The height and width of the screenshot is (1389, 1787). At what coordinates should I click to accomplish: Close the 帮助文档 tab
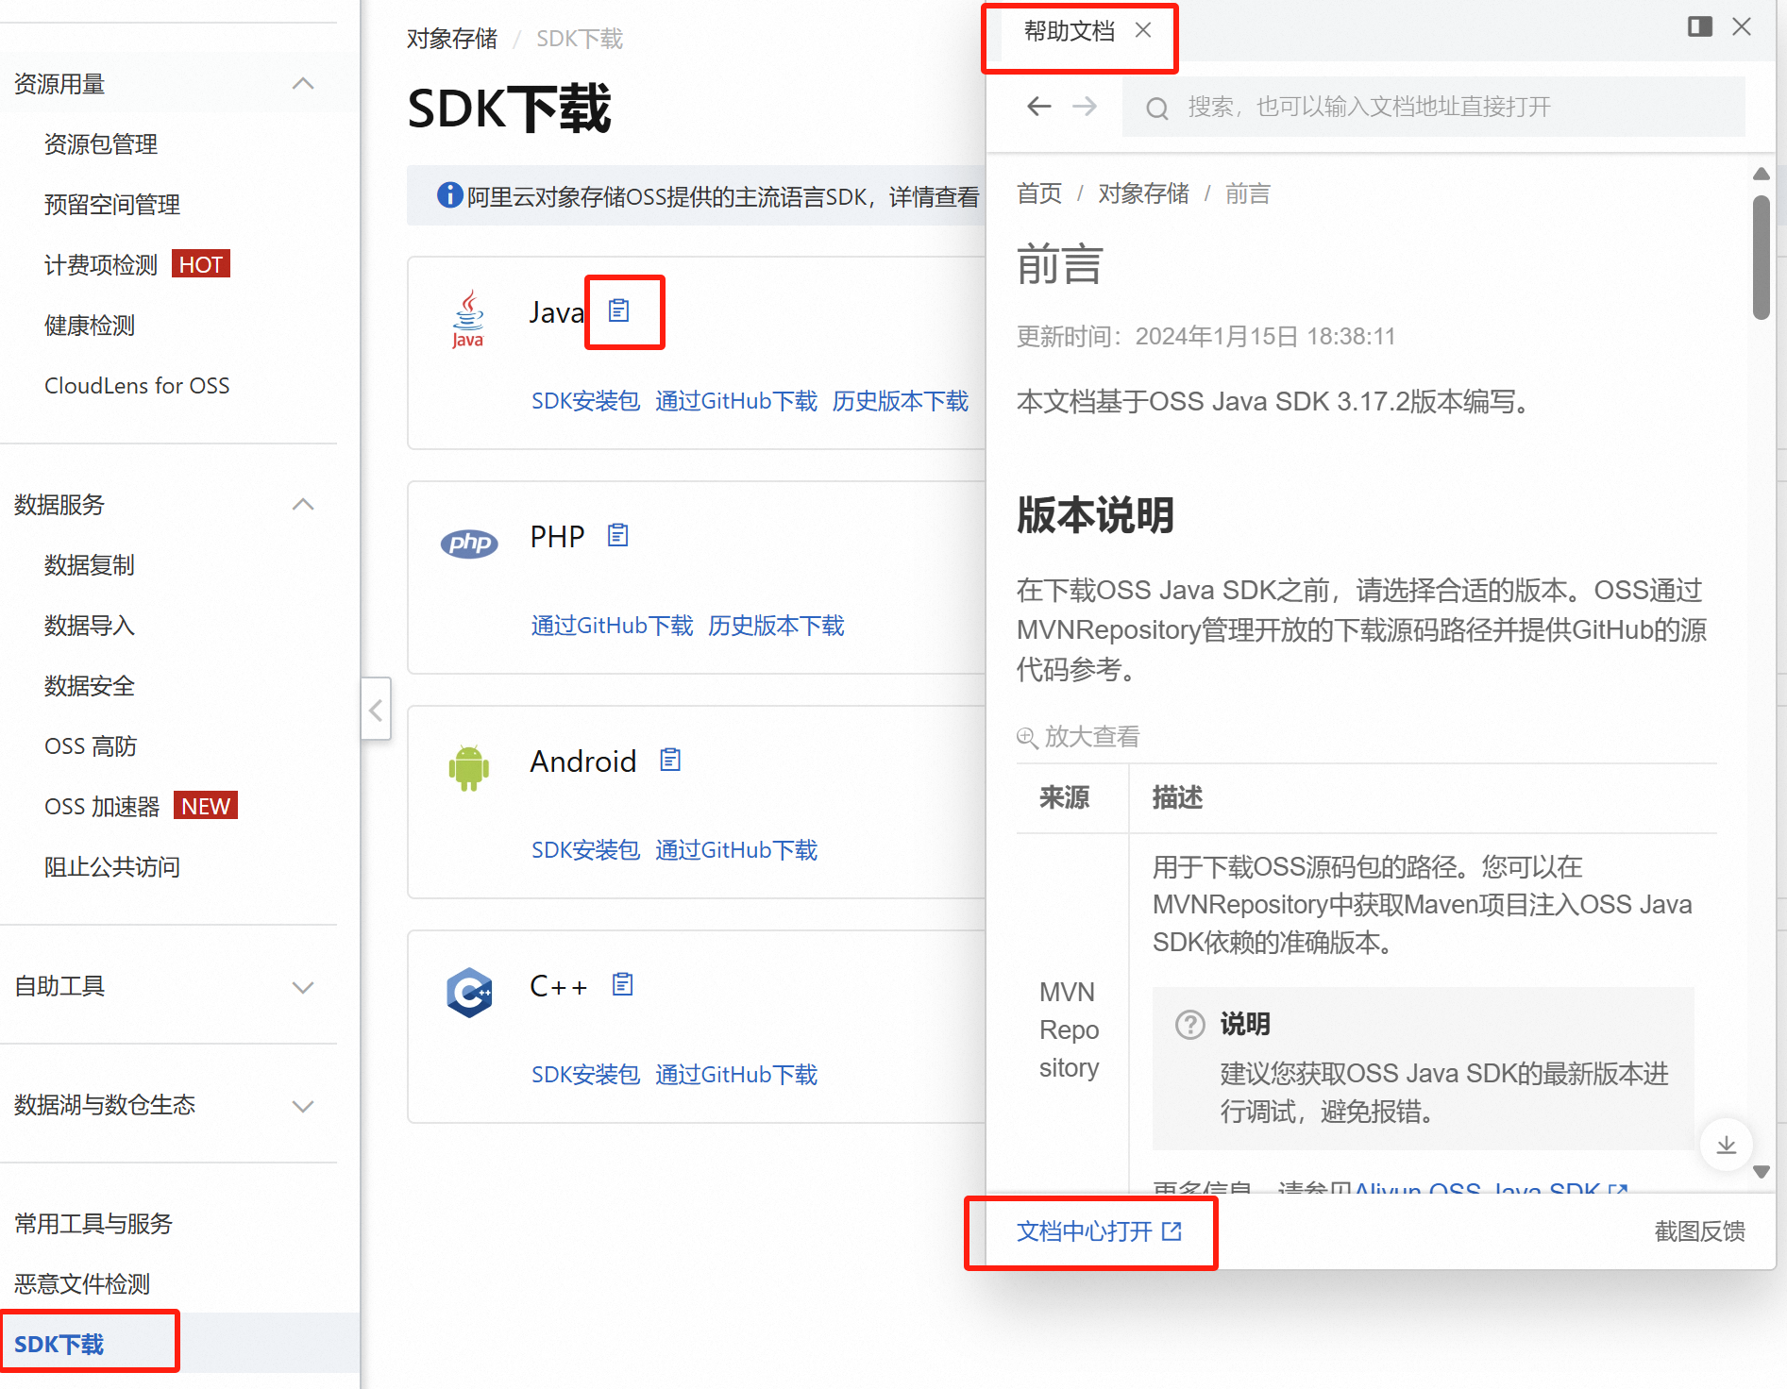point(1143,30)
